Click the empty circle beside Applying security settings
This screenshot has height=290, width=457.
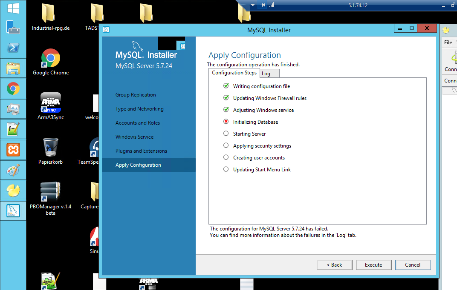tap(226, 145)
